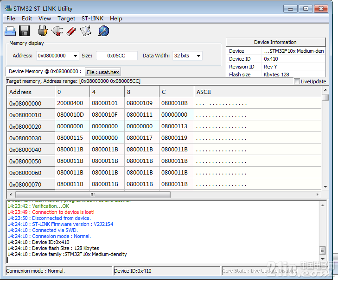
Task: Click the log pane scroll up arrow
Action: pyautogui.click(x=323, y=205)
